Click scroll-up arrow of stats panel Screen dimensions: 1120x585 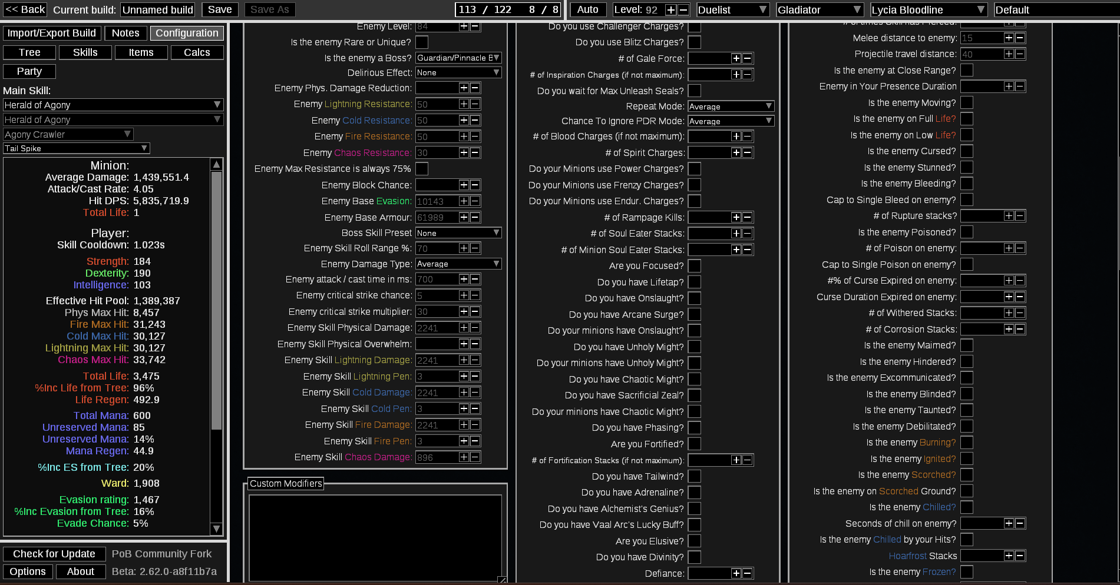tap(216, 165)
